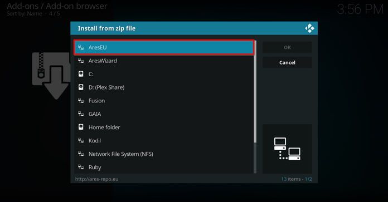The image size is (388, 202).
Task: Open the GAIA source
Action: pos(164,114)
